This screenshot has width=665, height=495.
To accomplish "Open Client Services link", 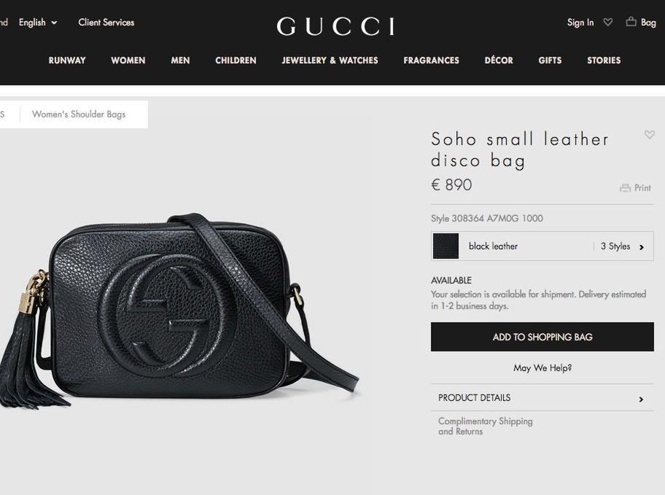I will [106, 23].
